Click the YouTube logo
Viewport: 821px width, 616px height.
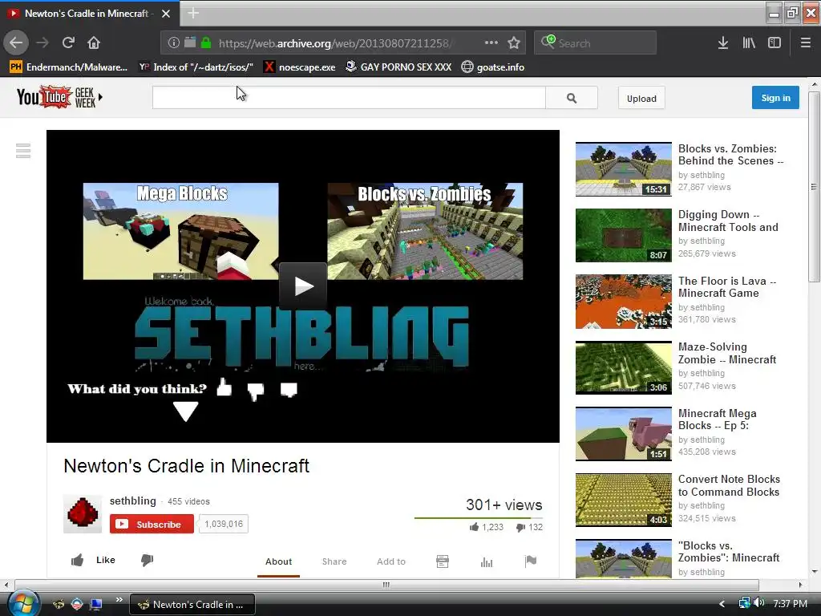(x=44, y=97)
